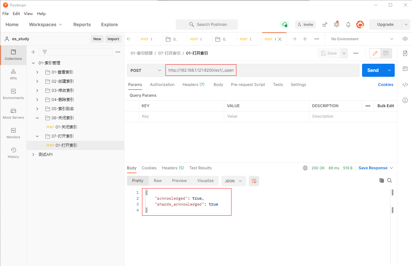Image resolution: width=412 pixels, height=266 pixels.
Task: Open the History sidebar section
Action: click(x=13, y=153)
